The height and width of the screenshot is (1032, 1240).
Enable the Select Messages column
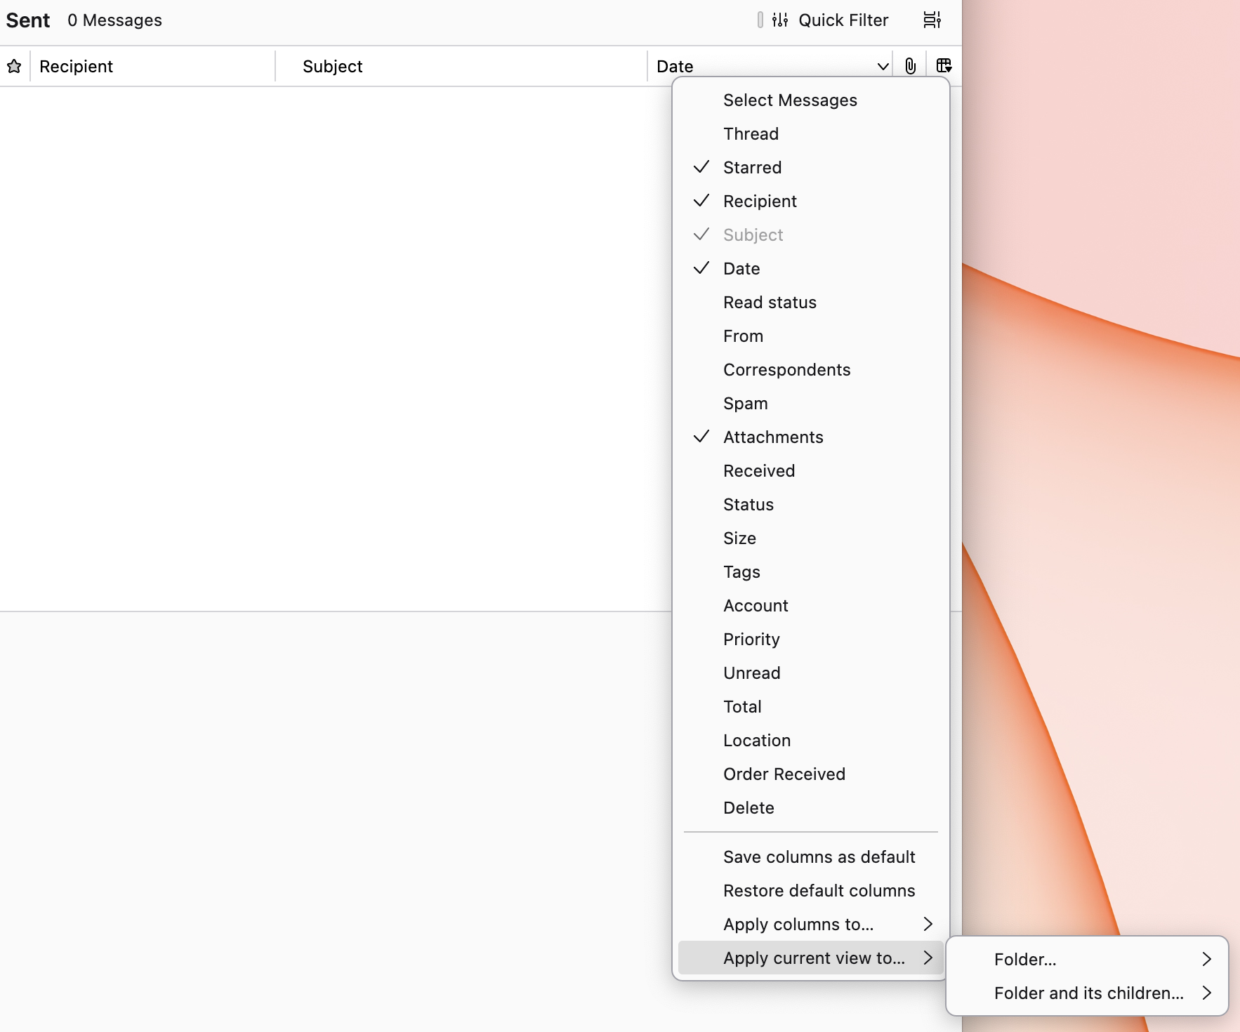click(811, 100)
